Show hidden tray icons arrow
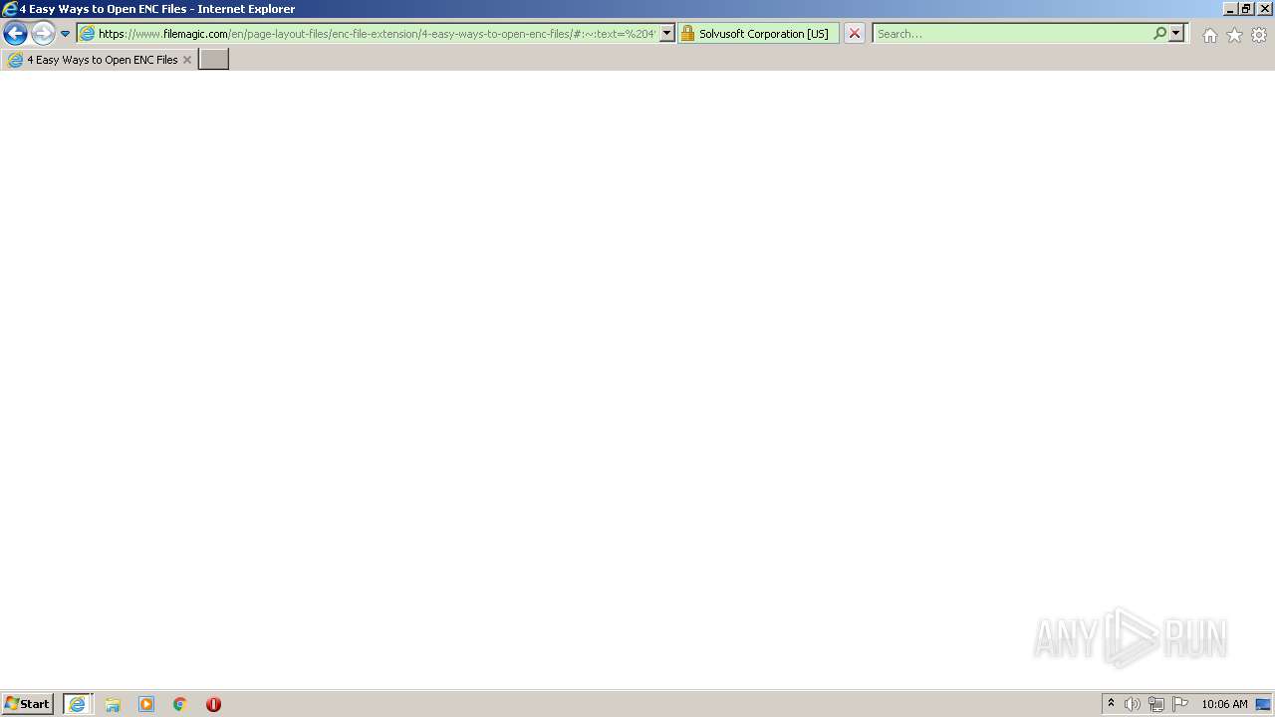 tap(1112, 704)
